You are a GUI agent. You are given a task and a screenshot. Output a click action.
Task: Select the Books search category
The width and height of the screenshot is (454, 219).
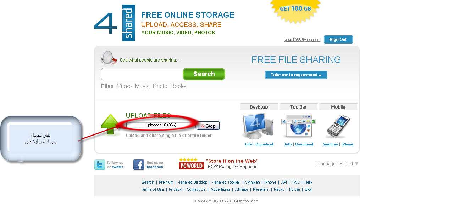point(178,86)
